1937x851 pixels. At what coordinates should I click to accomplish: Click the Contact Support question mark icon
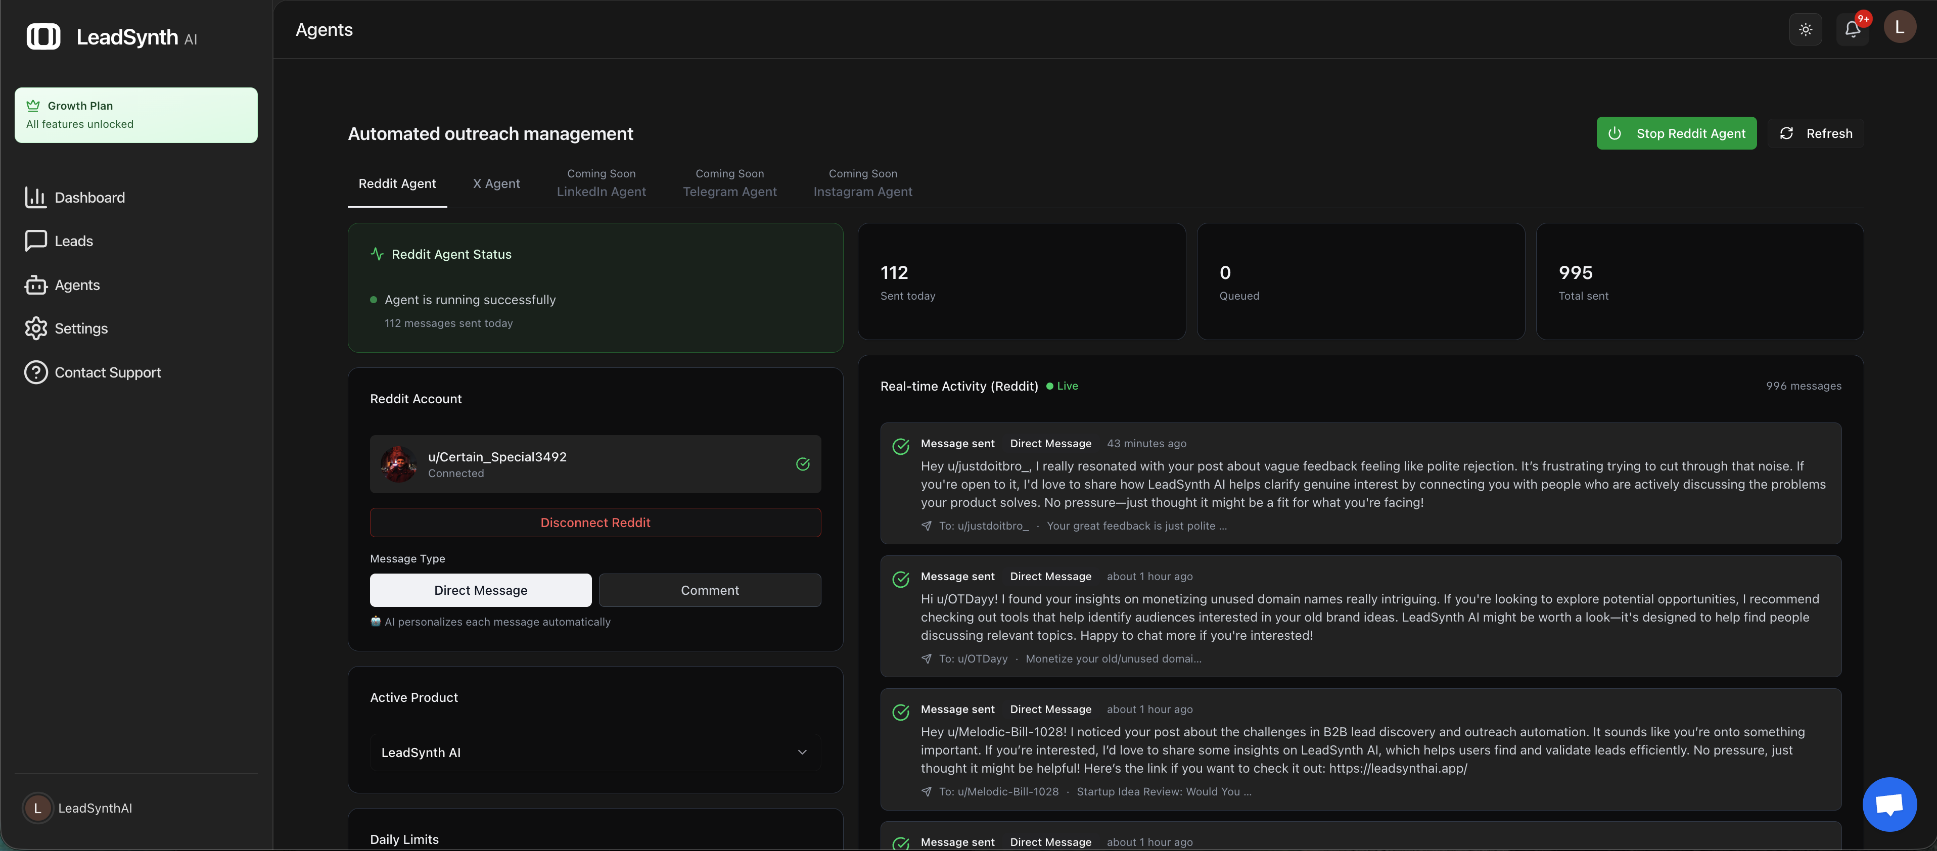click(37, 372)
